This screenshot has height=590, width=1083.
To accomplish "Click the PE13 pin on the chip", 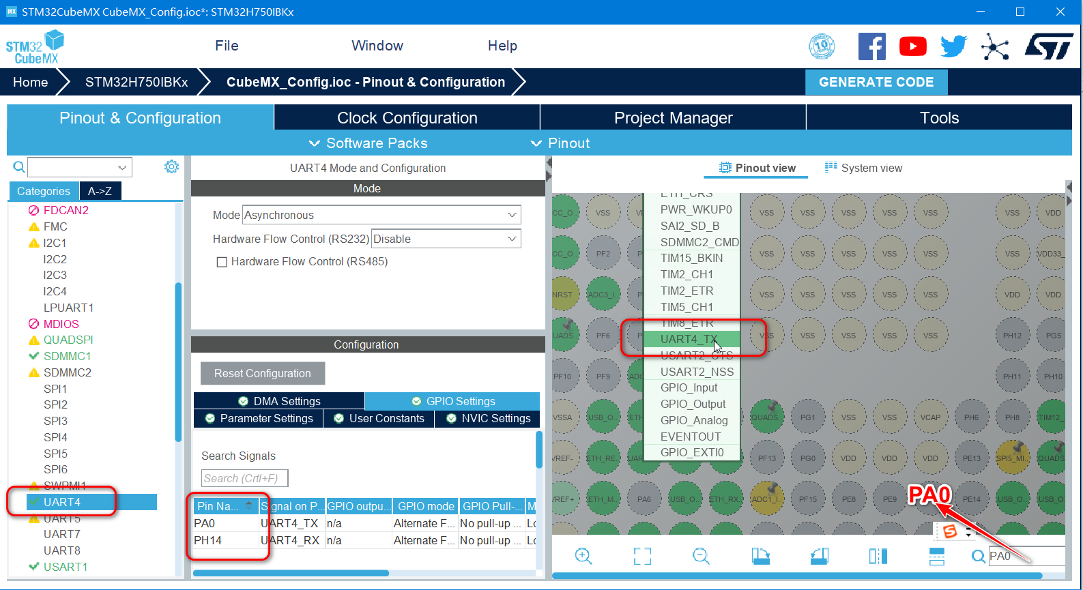I will click(x=971, y=458).
